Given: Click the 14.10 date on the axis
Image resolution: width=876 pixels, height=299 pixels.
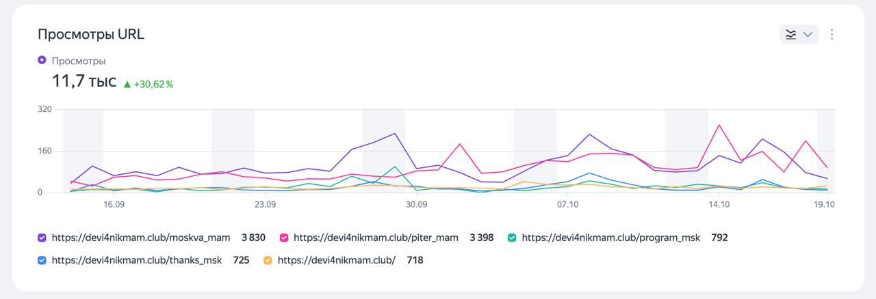Looking at the screenshot, I should point(719,204).
